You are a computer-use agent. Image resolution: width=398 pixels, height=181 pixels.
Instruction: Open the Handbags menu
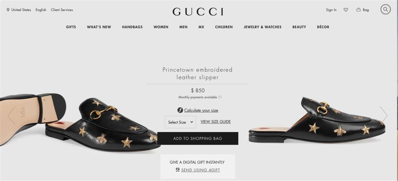click(132, 27)
